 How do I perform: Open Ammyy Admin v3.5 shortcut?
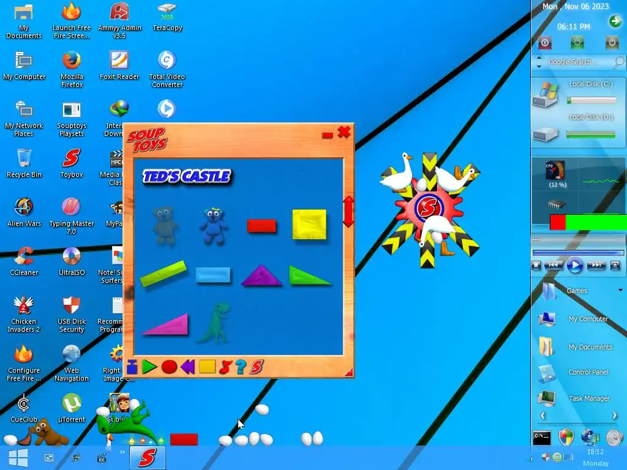coord(119,20)
